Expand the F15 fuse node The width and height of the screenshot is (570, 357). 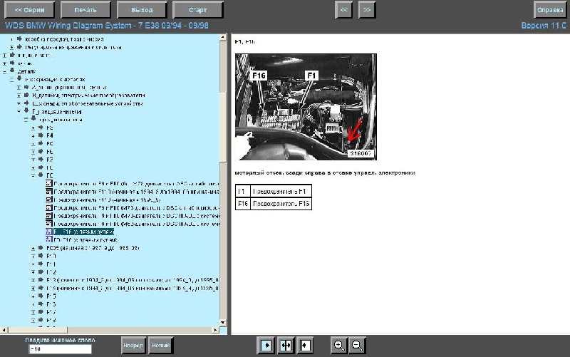pos(33,296)
